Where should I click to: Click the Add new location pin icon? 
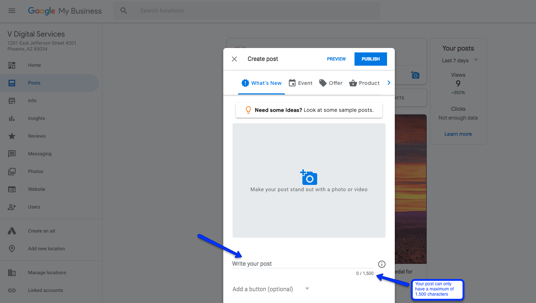coord(12,249)
